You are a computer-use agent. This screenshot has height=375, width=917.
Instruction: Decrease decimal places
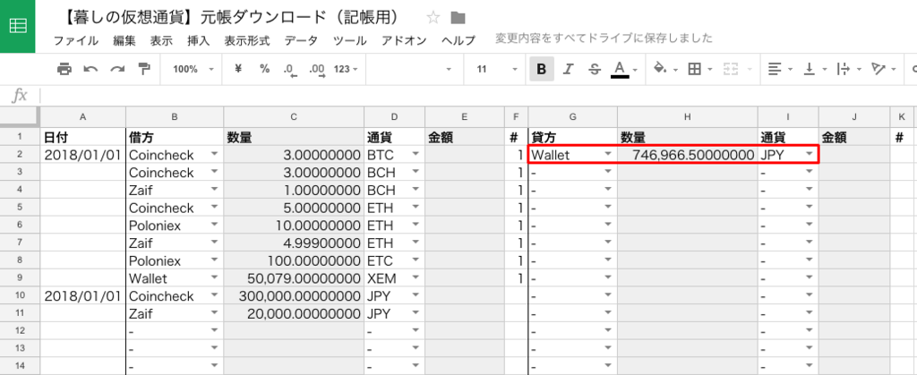289,70
